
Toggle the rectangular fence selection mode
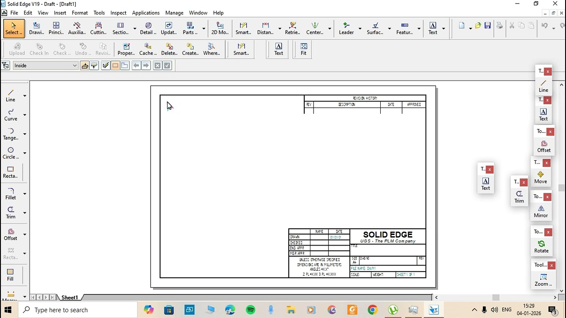pyautogui.click(x=115, y=65)
